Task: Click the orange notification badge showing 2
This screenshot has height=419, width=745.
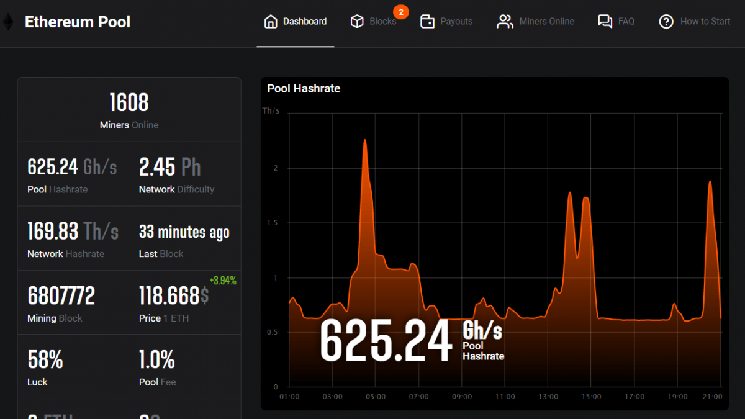Action: (401, 11)
